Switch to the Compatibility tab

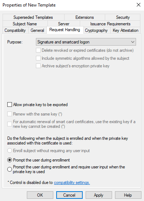point(15,30)
